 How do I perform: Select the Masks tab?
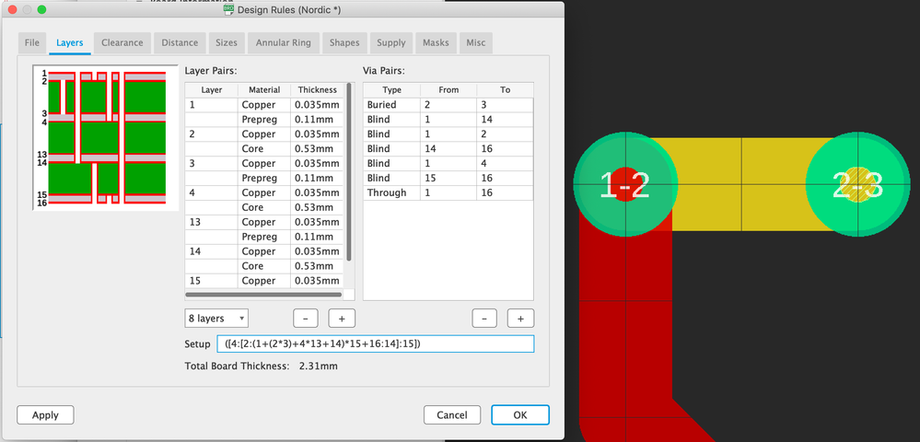click(436, 42)
